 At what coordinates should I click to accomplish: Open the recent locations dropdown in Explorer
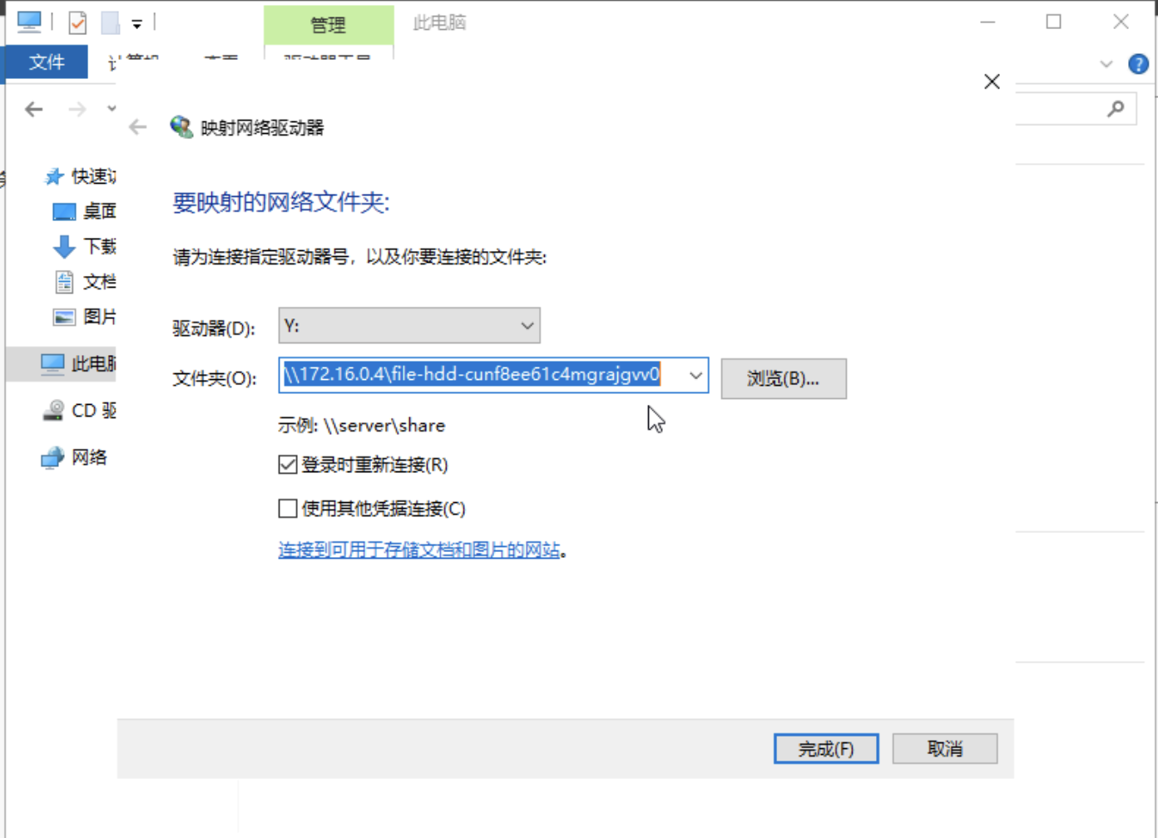(111, 109)
